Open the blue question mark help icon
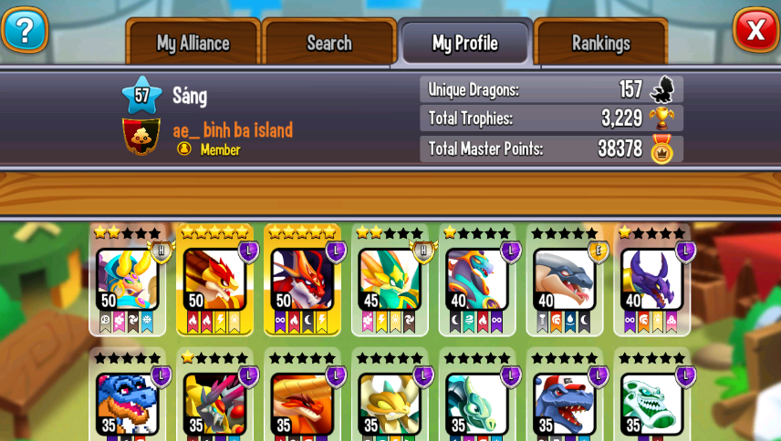 coord(25,30)
